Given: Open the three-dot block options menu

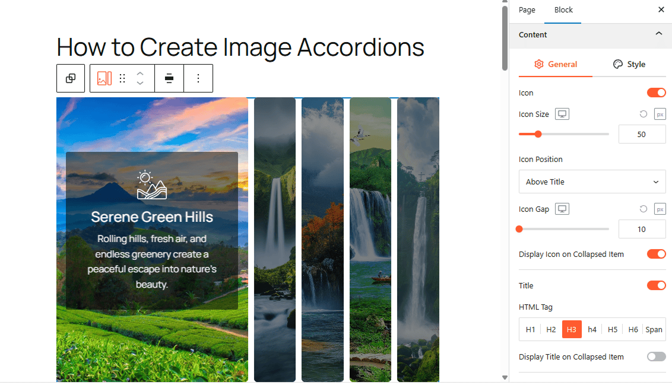Looking at the screenshot, I should point(198,78).
